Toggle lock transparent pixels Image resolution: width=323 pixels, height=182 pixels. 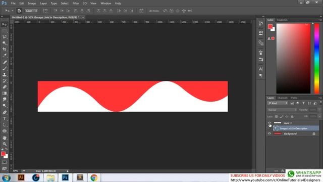tap(276, 117)
